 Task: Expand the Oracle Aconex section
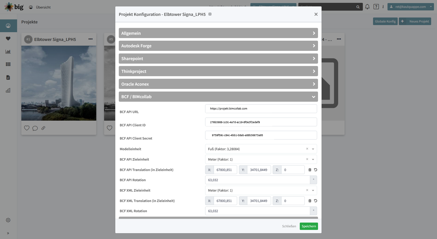(218, 84)
